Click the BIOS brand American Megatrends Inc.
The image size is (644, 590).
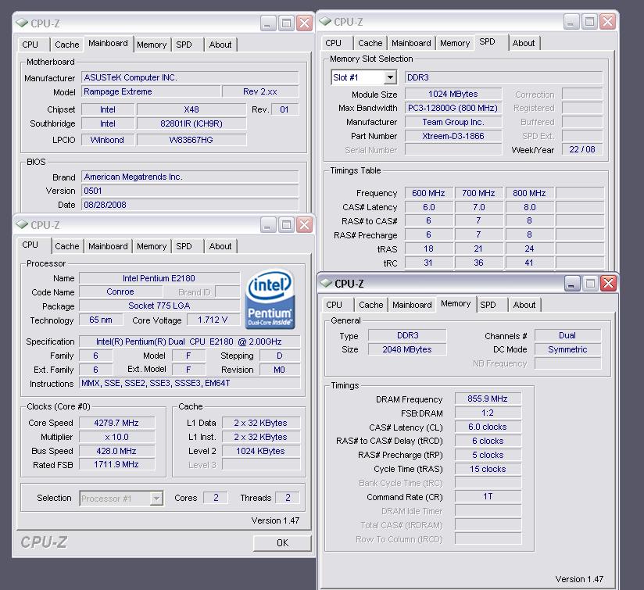click(190, 177)
